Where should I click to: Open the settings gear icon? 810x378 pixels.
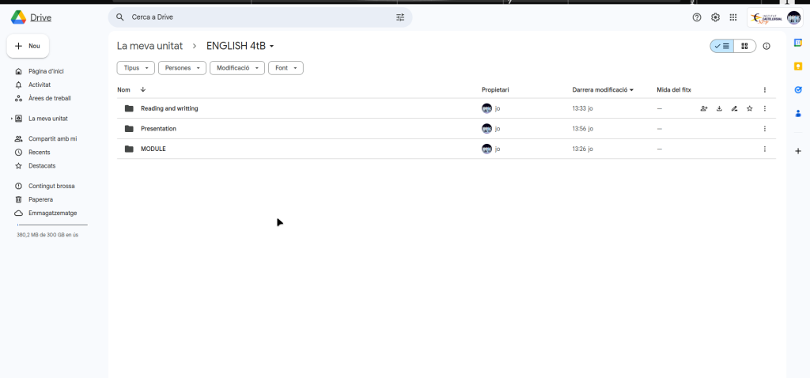(x=715, y=17)
